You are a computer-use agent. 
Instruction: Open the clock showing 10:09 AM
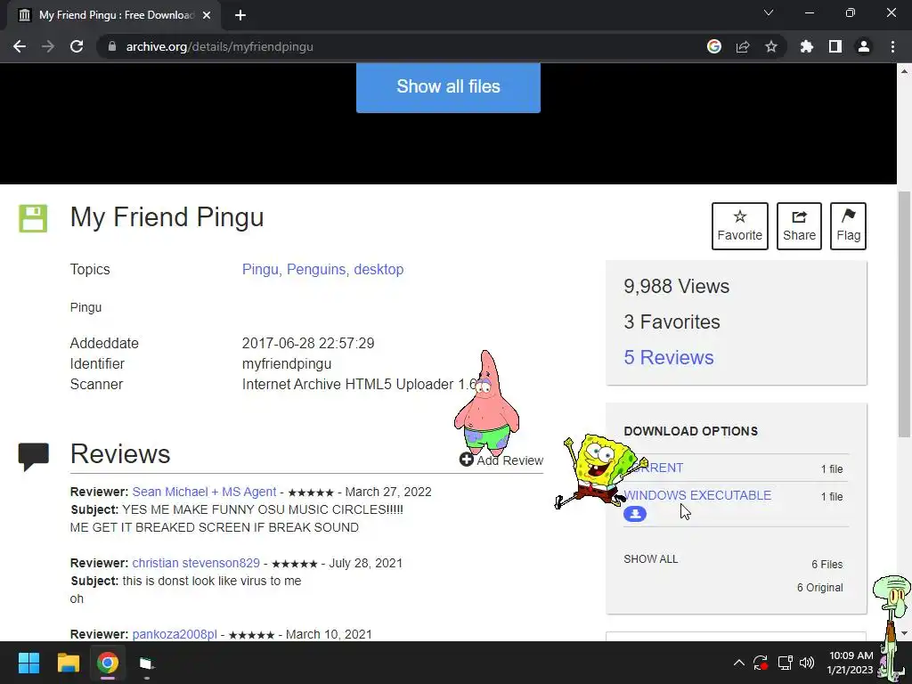tap(850, 663)
